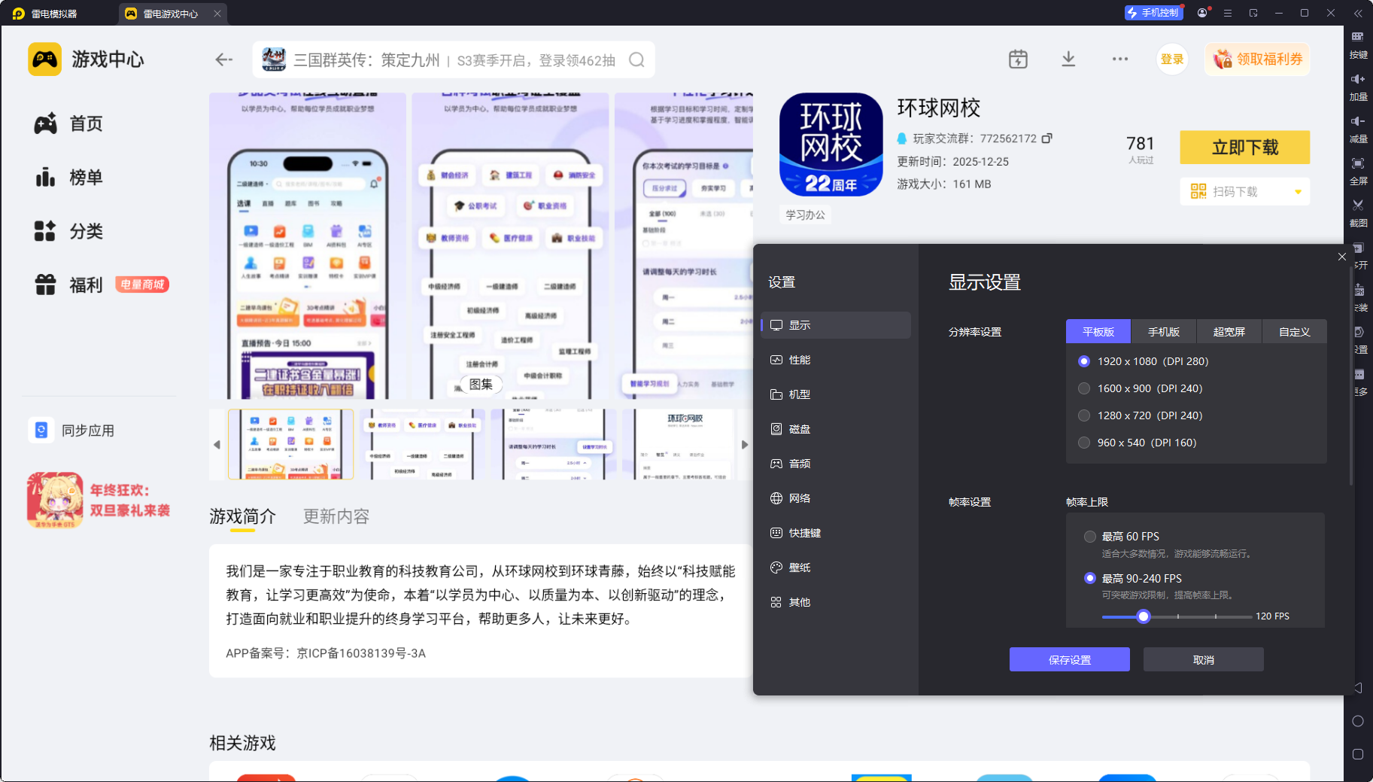Screen dimensions: 1373x782
Task: Click 取消 to cancel settings
Action: coord(1204,659)
